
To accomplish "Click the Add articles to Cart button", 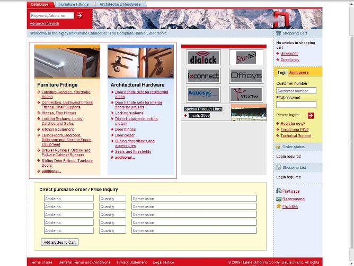I will point(59,242).
